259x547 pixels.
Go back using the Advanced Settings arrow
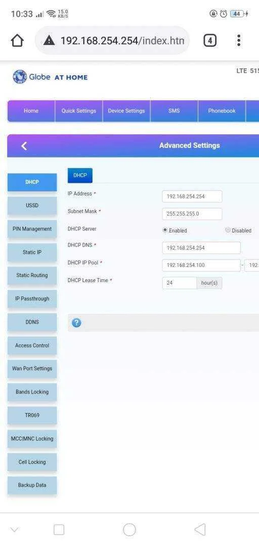(24, 146)
